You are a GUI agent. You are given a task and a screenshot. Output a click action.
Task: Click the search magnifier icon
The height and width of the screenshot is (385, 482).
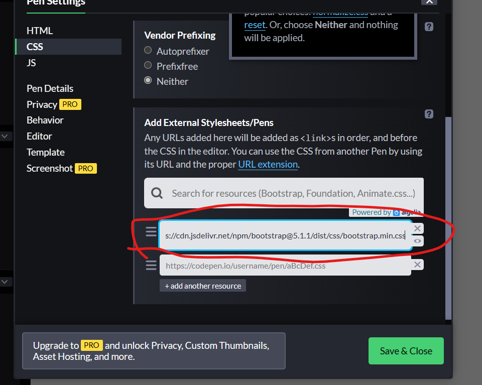click(157, 193)
